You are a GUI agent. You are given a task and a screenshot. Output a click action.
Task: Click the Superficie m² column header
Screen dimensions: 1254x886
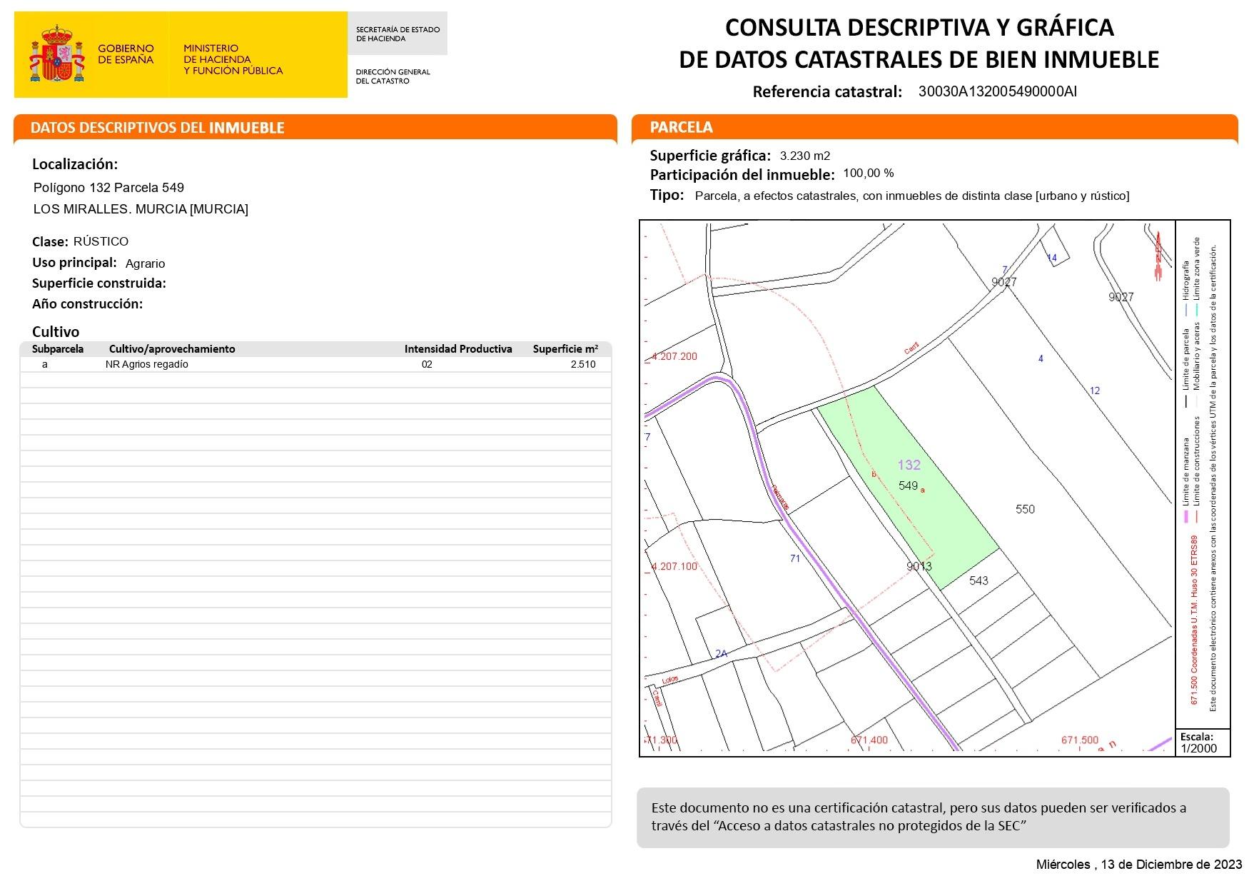tap(565, 349)
